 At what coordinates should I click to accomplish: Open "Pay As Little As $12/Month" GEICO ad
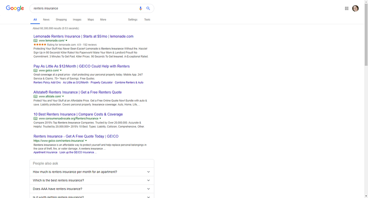(x=81, y=66)
